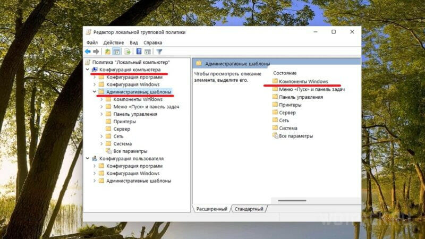This screenshot has width=425, height=239.
Task: Open Принтеры in the right pane
Action: 290,105
